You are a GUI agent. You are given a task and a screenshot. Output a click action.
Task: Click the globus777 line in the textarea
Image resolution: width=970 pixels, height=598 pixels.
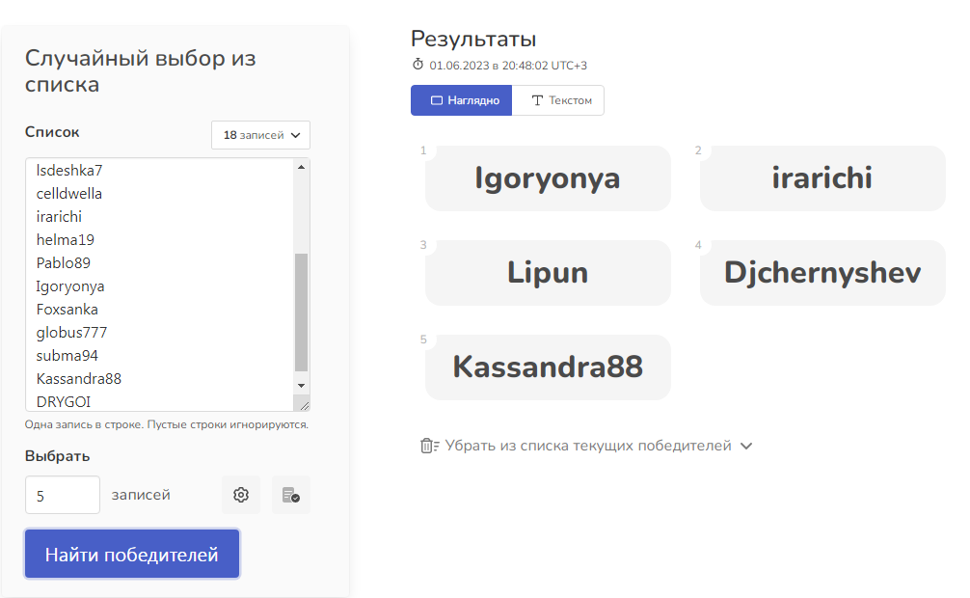(x=71, y=333)
